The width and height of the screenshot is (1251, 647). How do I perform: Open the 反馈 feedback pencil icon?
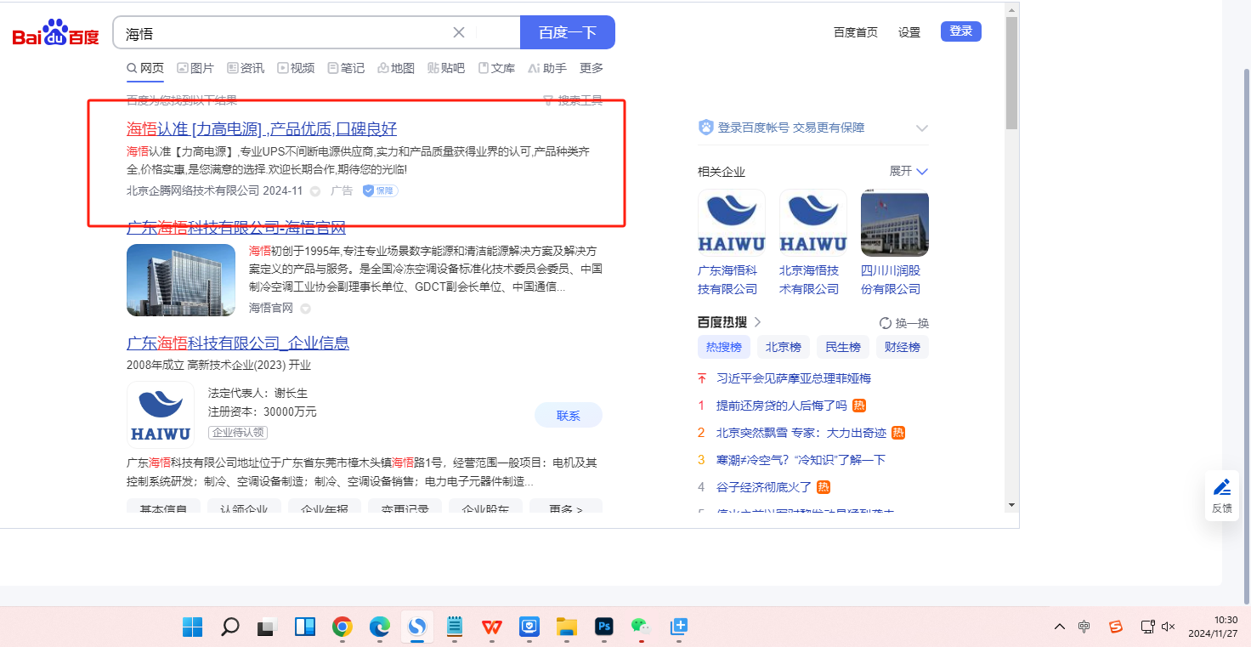1222,487
